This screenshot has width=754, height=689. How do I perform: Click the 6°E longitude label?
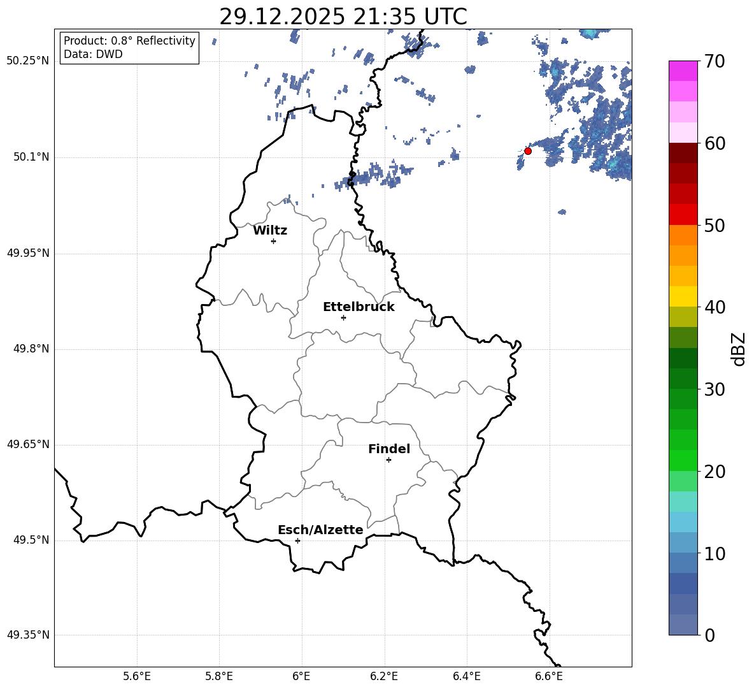click(301, 676)
